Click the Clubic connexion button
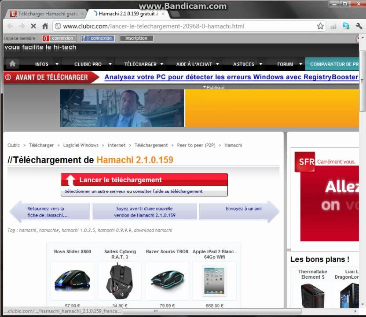366x317 pixels. (59, 38)
